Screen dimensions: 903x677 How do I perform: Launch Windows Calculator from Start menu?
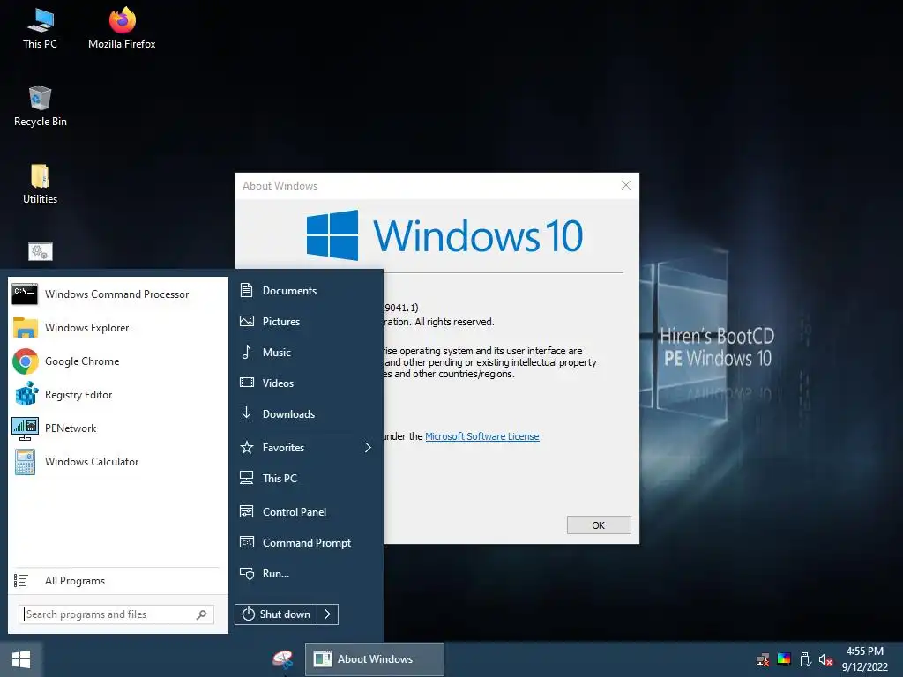pos(117,462)
